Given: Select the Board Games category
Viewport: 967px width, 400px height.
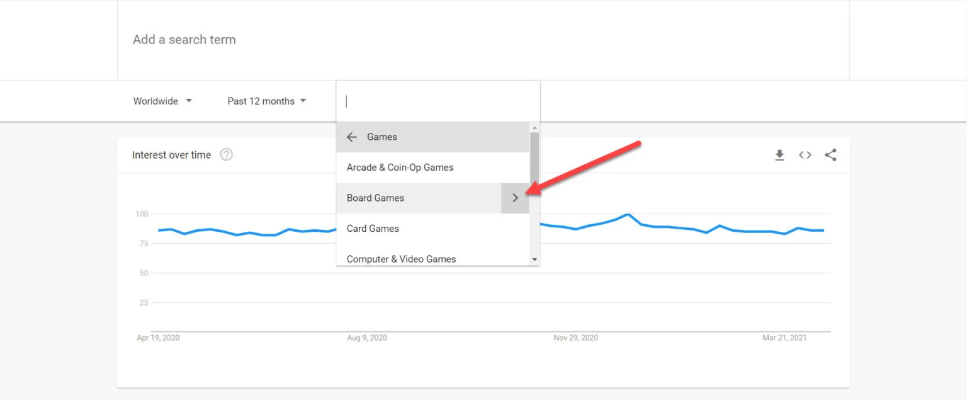Looking at the screenshot, I should pyautogui.click(x=375, y=197).
